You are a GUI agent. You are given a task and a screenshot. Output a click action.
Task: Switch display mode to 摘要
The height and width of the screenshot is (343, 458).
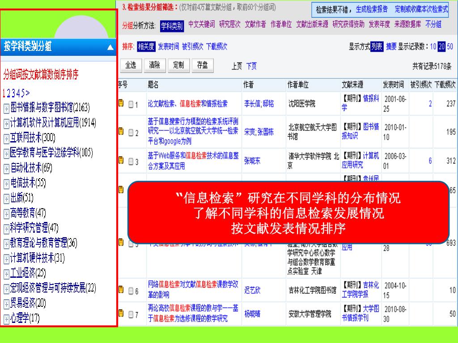pyautogui.click(x=391, y=46)
